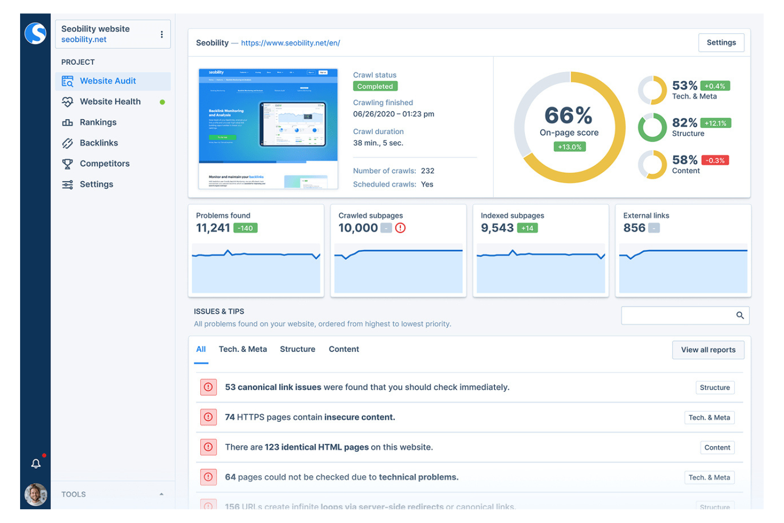The width and height of the screenshot is (784, 523).
Task: Click the alert icon next to canonical link issues
Action: point(208,387)
